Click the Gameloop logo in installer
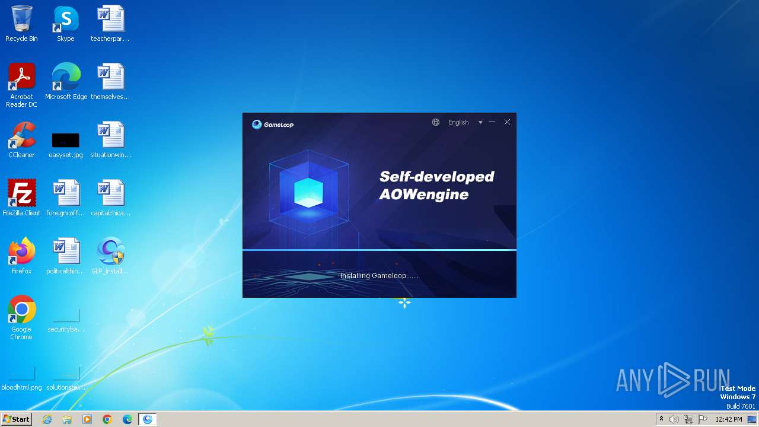Image resolution: width=759 pixels, height=427 pixels. pyautogui.click(x=273, y=125)
